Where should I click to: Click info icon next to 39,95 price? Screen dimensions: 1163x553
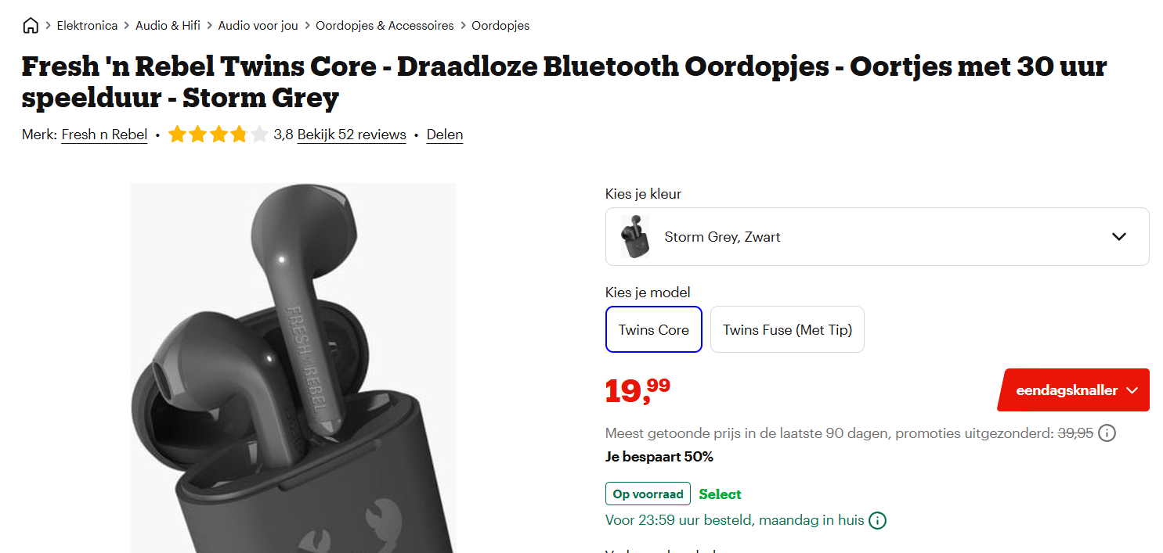point(1107,433)
